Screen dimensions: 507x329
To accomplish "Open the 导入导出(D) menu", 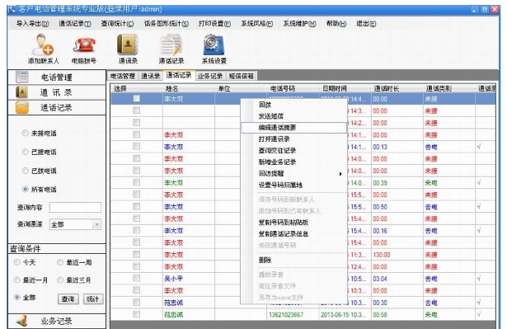I will [33, 24].
